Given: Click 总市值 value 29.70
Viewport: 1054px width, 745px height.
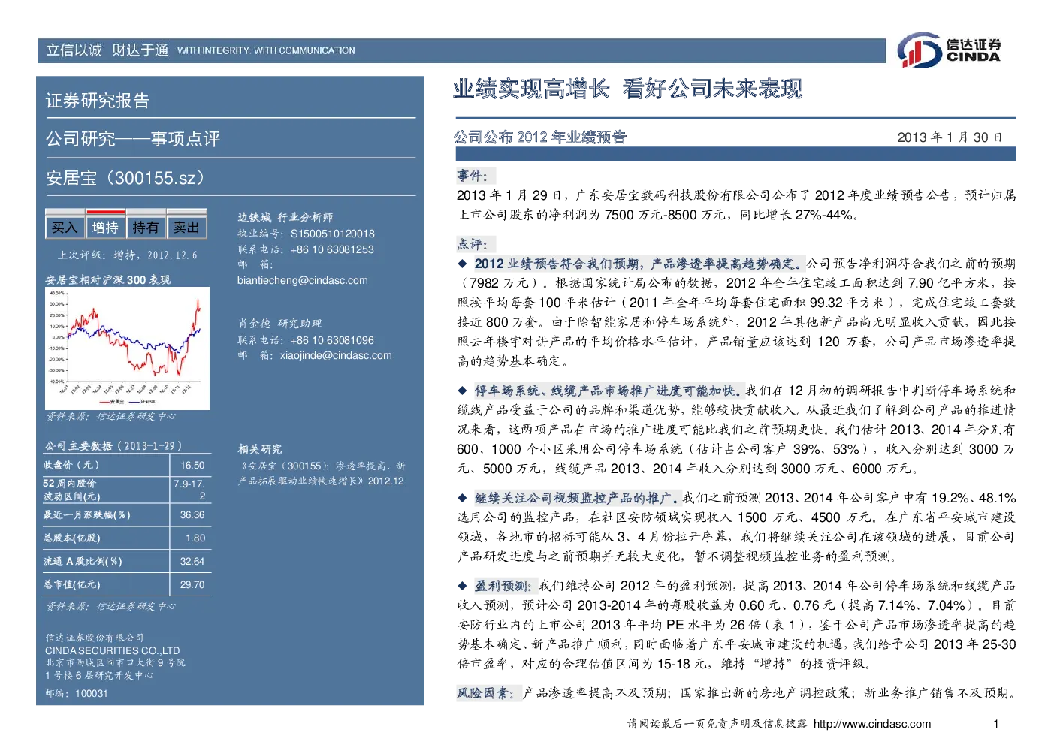Looking at the screenshot, I should (x=192, y=585).
